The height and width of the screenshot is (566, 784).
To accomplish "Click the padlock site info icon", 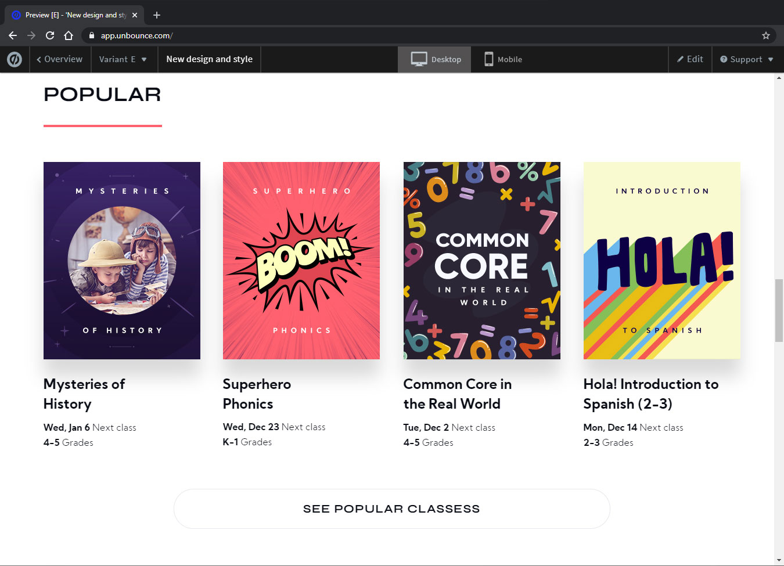I will point(92,35).
